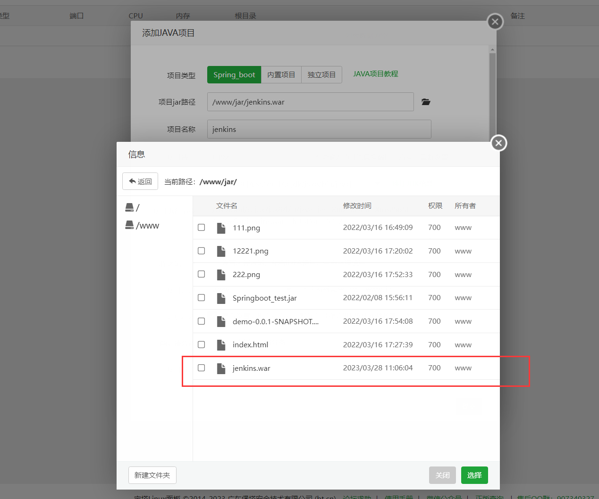599x499 pixels.
Task: Click the green 选择 button
Action: click(474, 475)
